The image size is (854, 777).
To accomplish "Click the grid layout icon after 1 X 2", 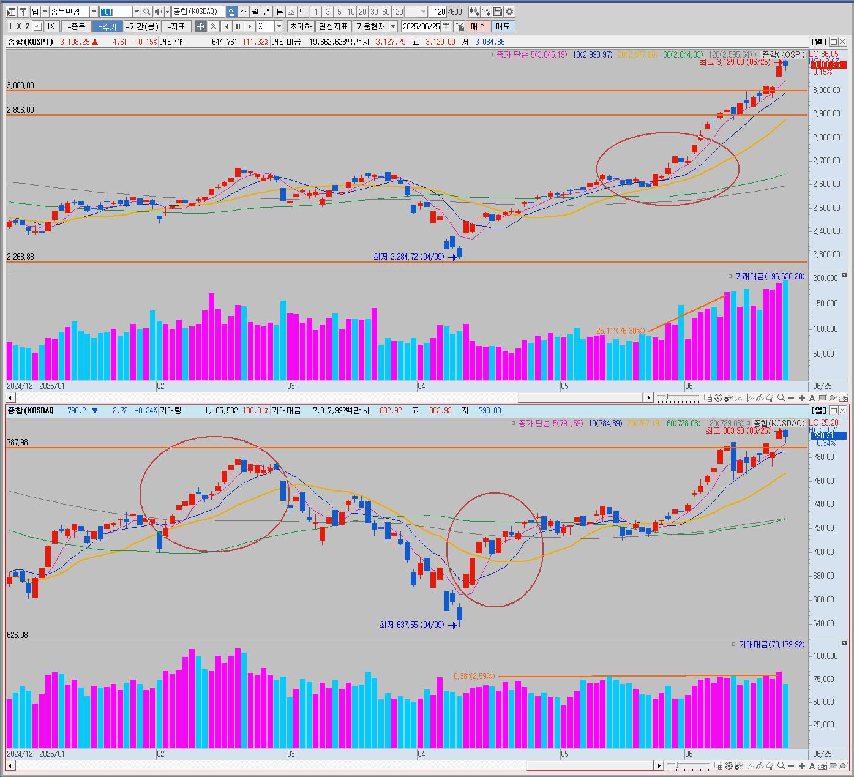I will [37, 26].
